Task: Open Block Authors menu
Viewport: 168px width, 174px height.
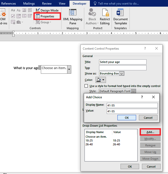Action: [92, 17]
